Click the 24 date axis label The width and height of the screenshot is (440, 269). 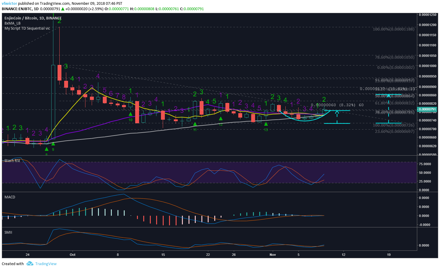[28, 255]
